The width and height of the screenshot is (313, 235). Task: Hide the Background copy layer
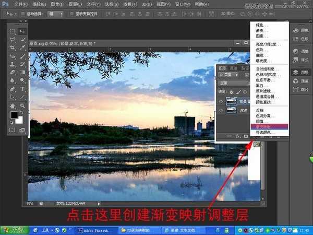point(220,101)
